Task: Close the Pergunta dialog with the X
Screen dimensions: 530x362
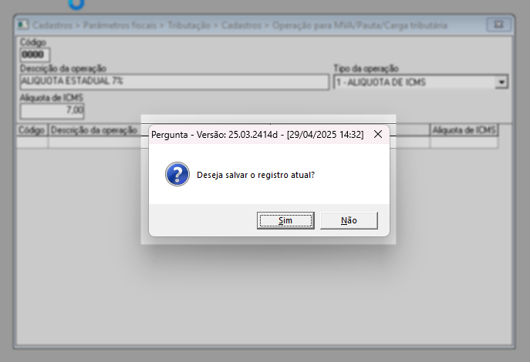Action: pos(378,134)
